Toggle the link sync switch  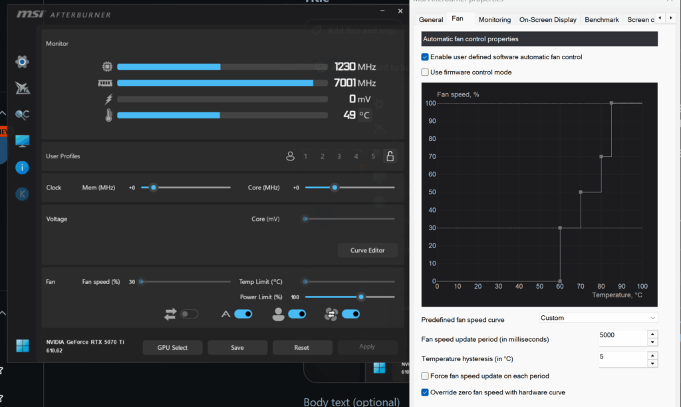190,314
